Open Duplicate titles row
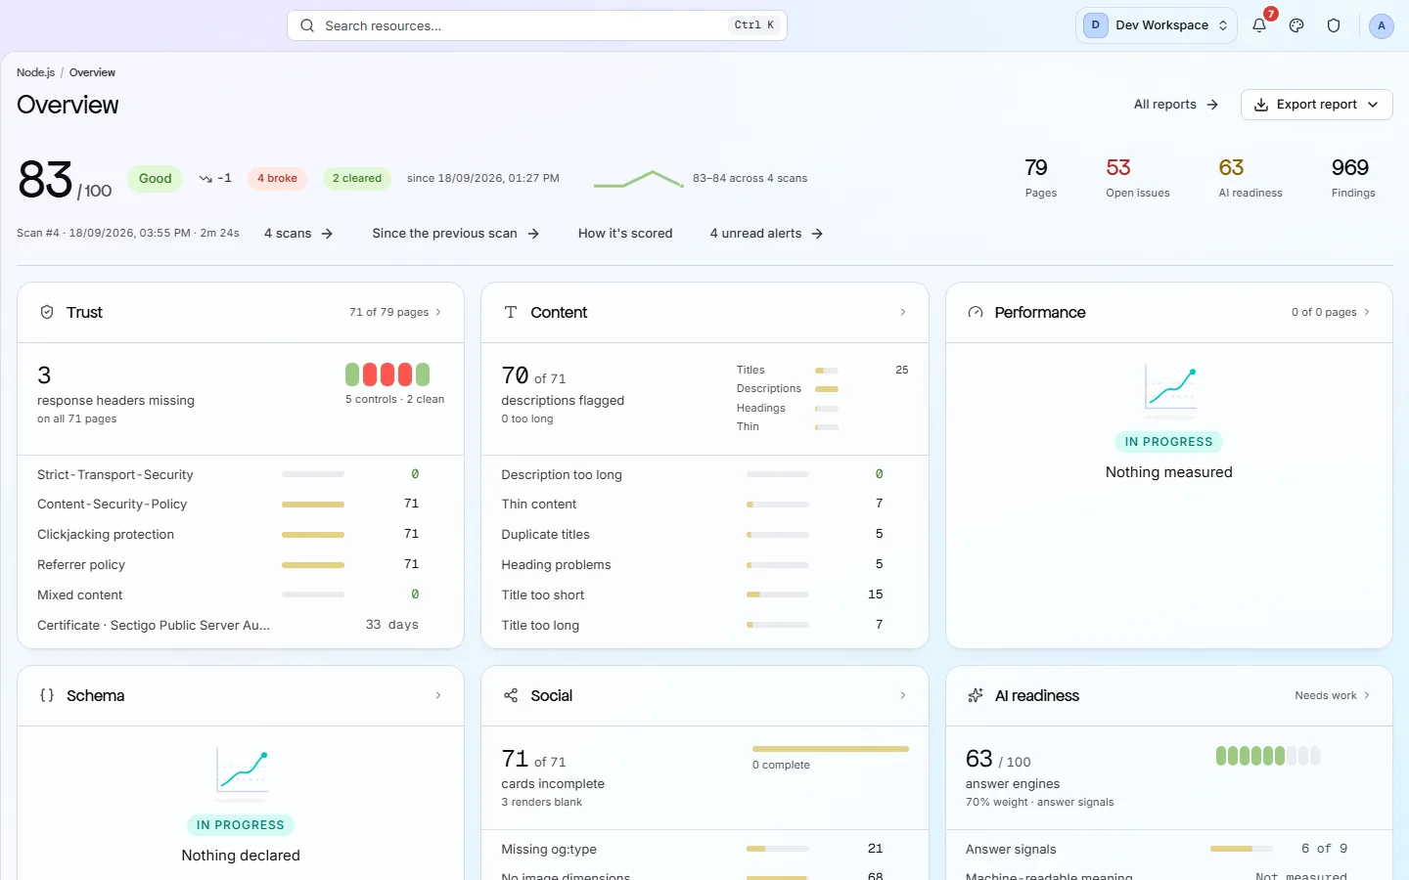 [x=704, y=535]
